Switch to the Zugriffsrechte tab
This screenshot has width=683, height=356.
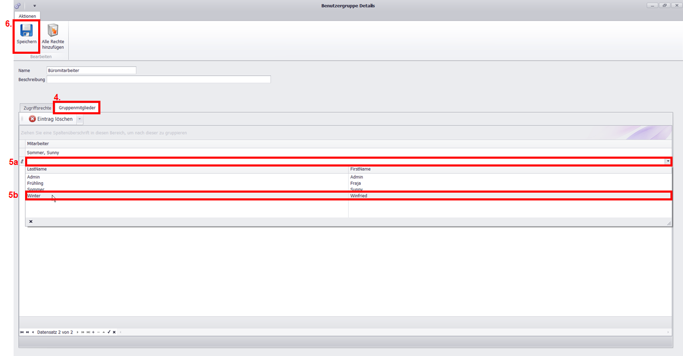[37, 108]
